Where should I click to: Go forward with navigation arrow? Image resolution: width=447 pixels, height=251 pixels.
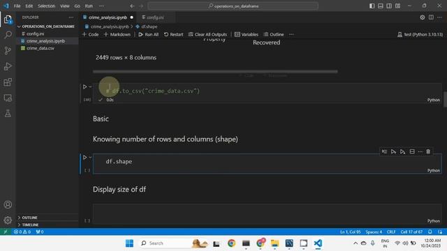[141, 6]
